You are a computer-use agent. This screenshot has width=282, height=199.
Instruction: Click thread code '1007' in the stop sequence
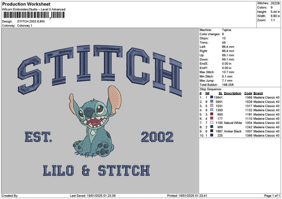[249, 131]
